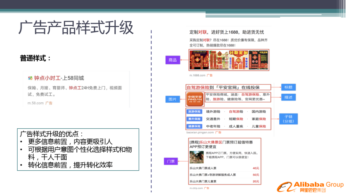Click the m.1688.com ad URL
The width and height of the screenshot is (346, 196).
[197, 75]
